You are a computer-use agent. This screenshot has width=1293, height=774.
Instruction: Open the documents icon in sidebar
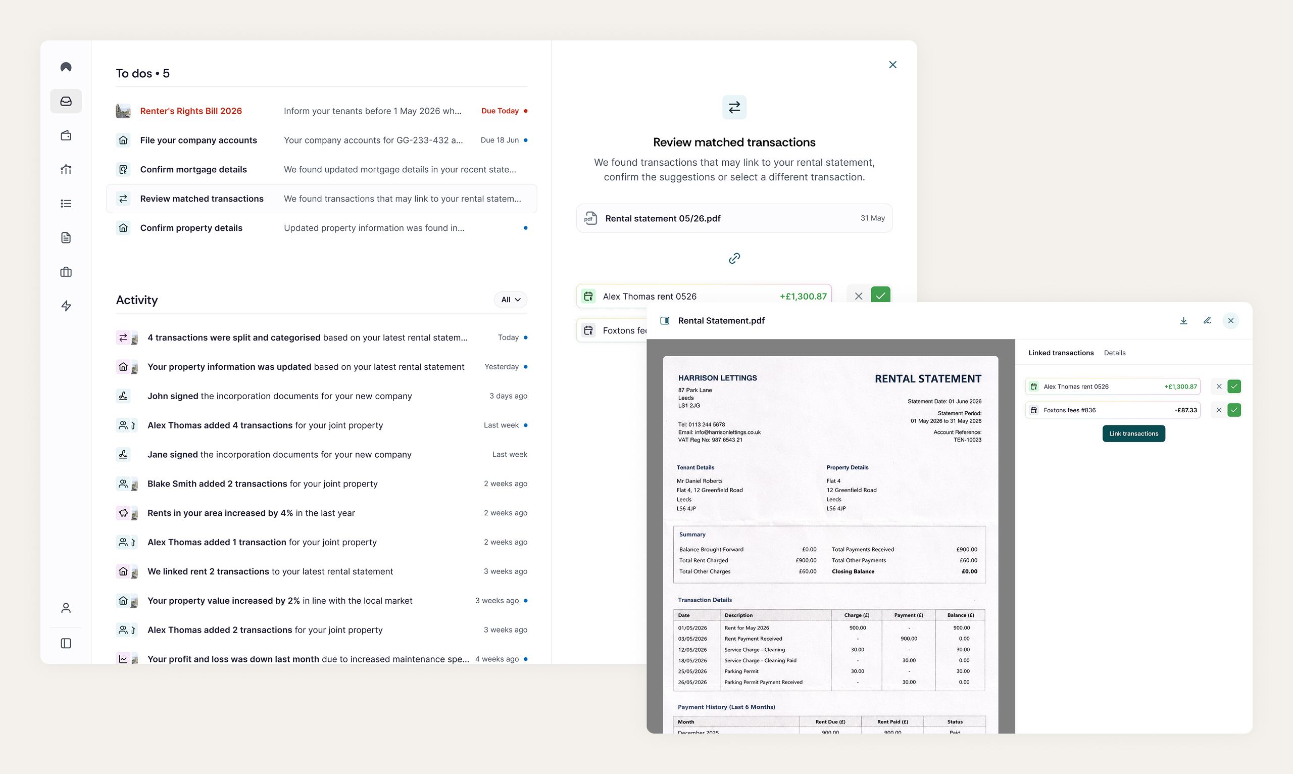66,237
